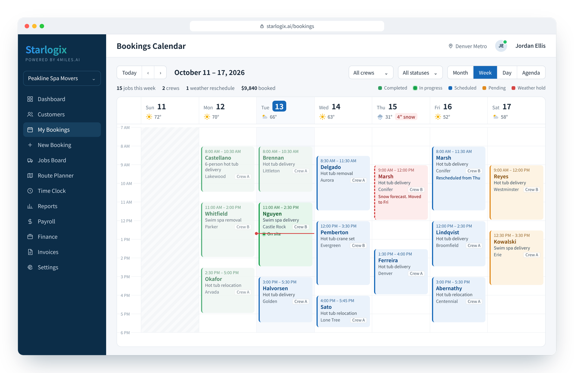Click the 4" snow weather alert badge
The image size is (574, 373).
tap(406, 117)
